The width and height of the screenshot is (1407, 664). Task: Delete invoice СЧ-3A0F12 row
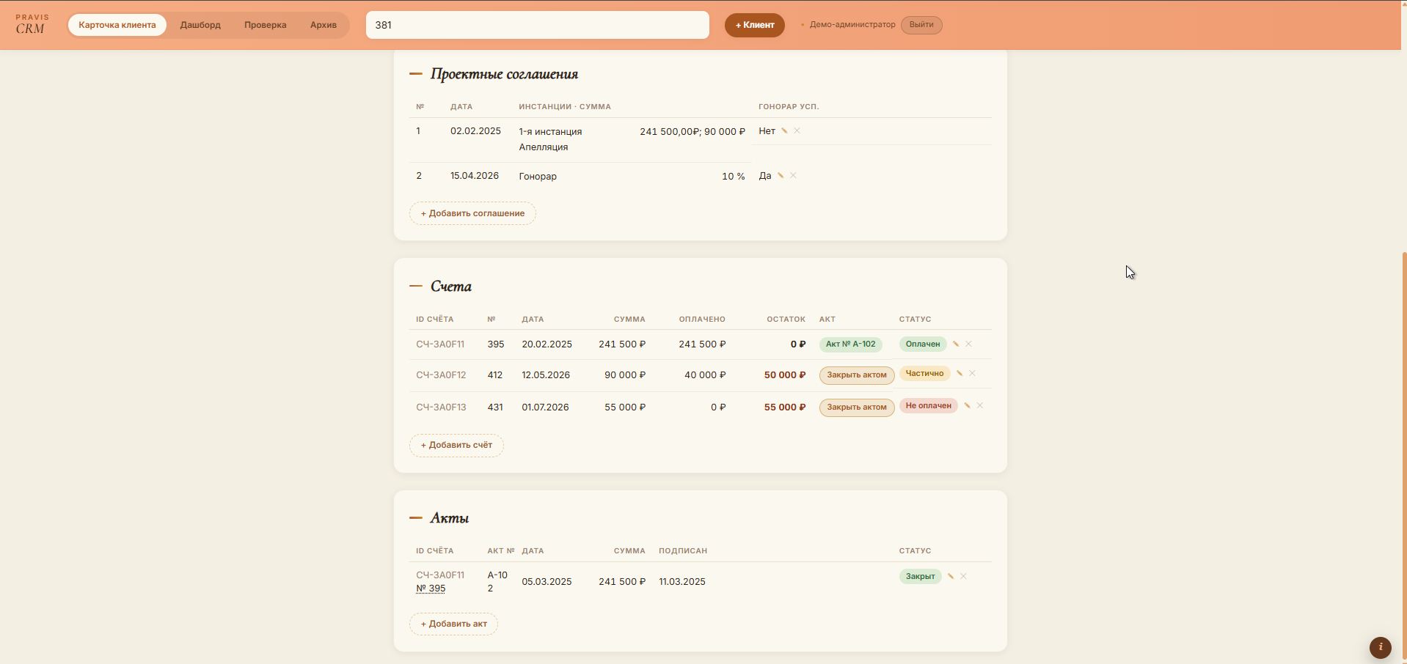click(x=972, y=373)
